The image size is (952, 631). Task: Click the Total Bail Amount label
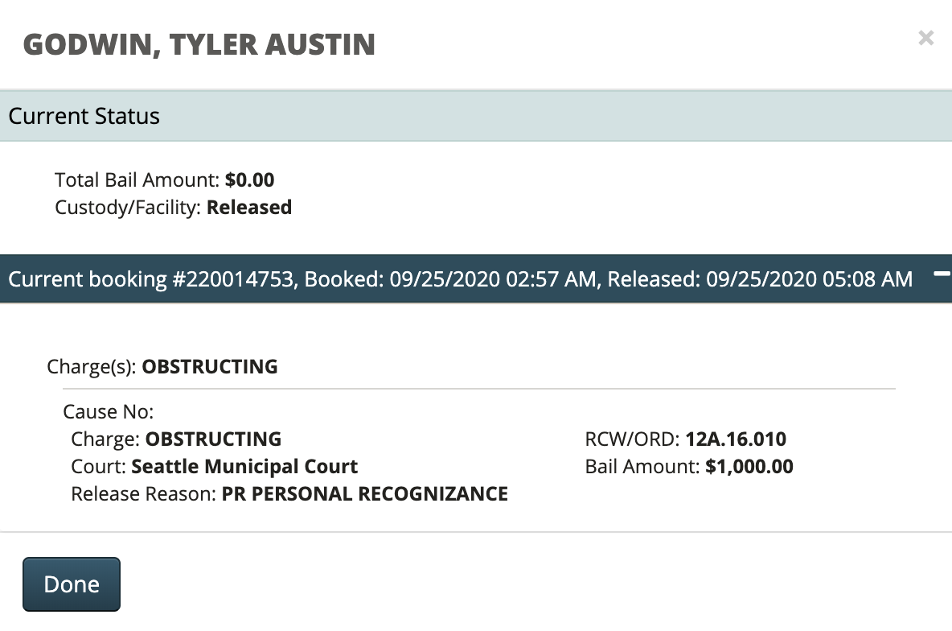point(137,179)
